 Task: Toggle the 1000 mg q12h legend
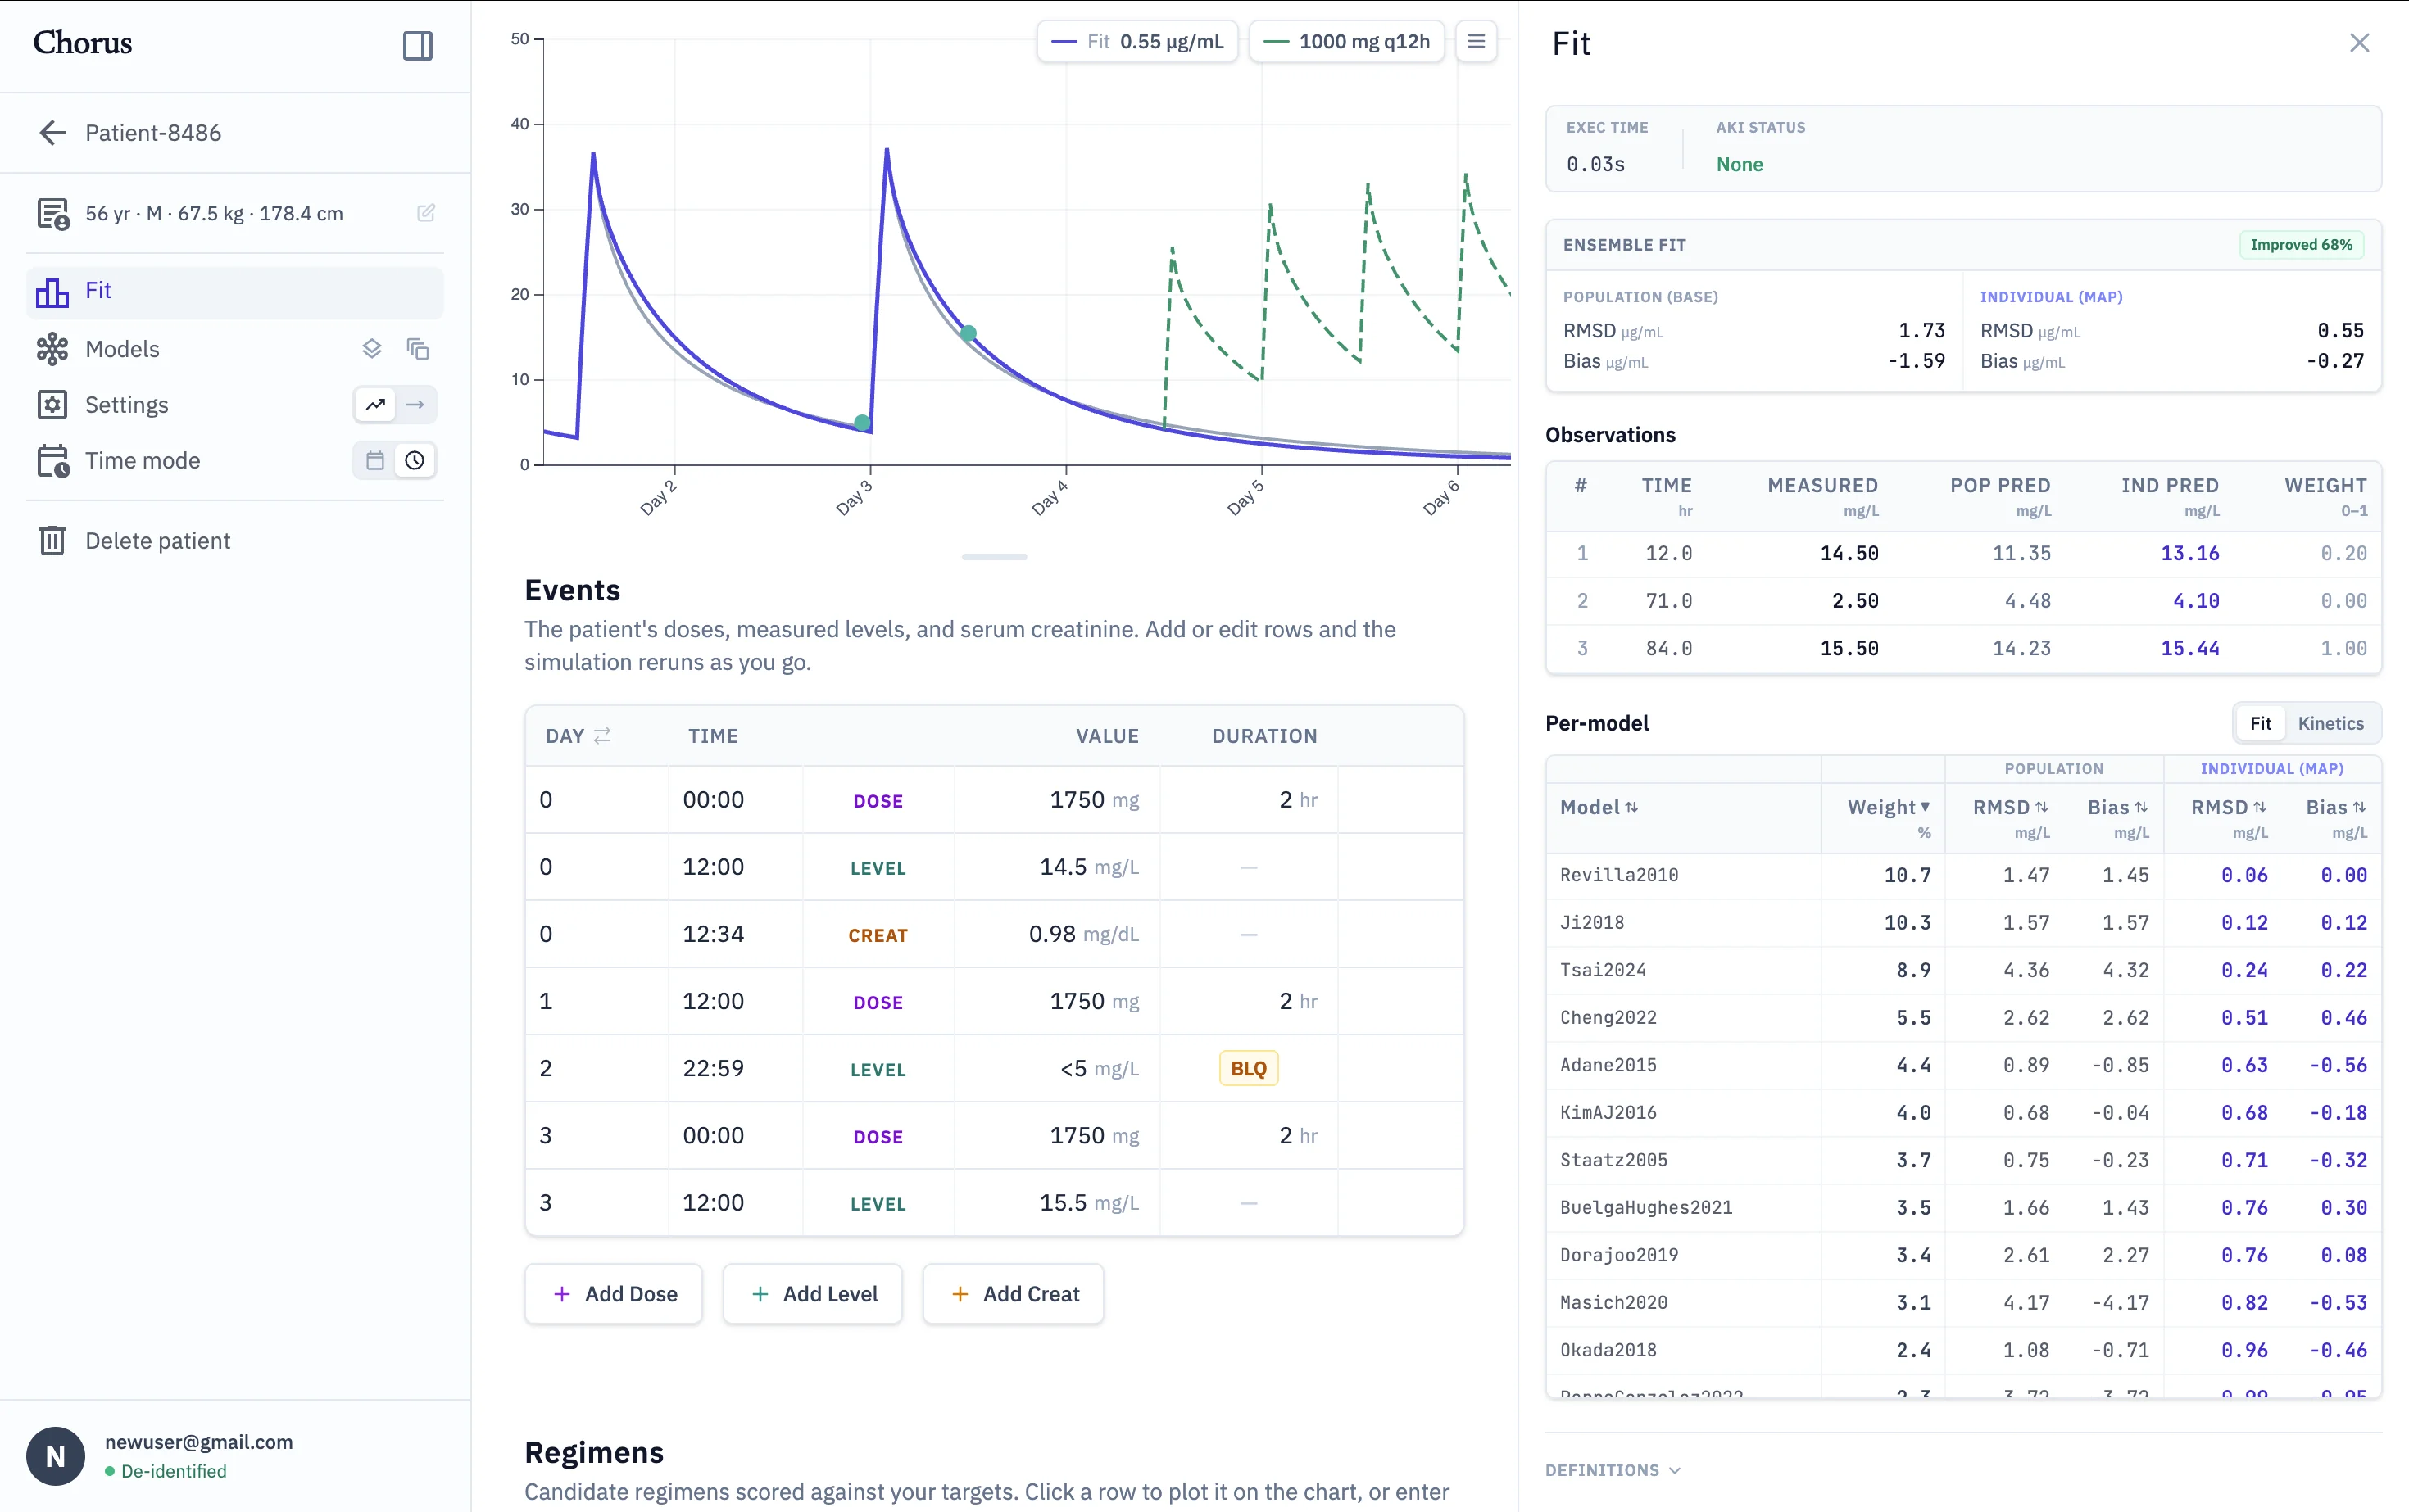click(x=1346, y=42)
